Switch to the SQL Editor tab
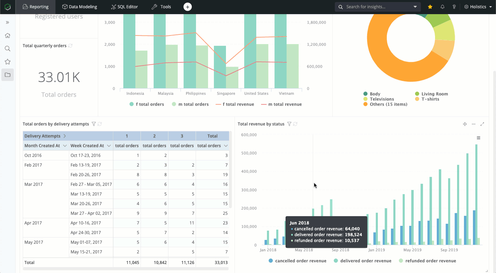The width and height of the screenshot is (496, 273). pos(124,7)
